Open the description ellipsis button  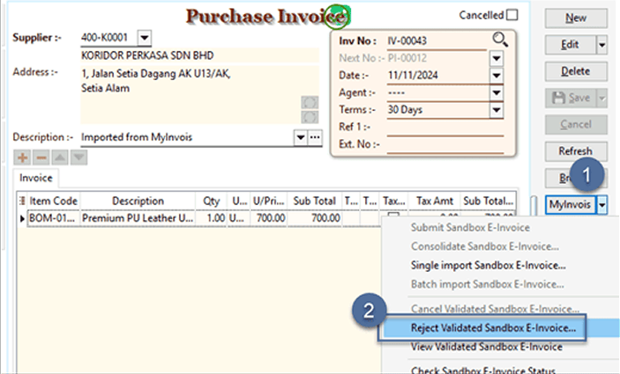click(x=315, y=137)
